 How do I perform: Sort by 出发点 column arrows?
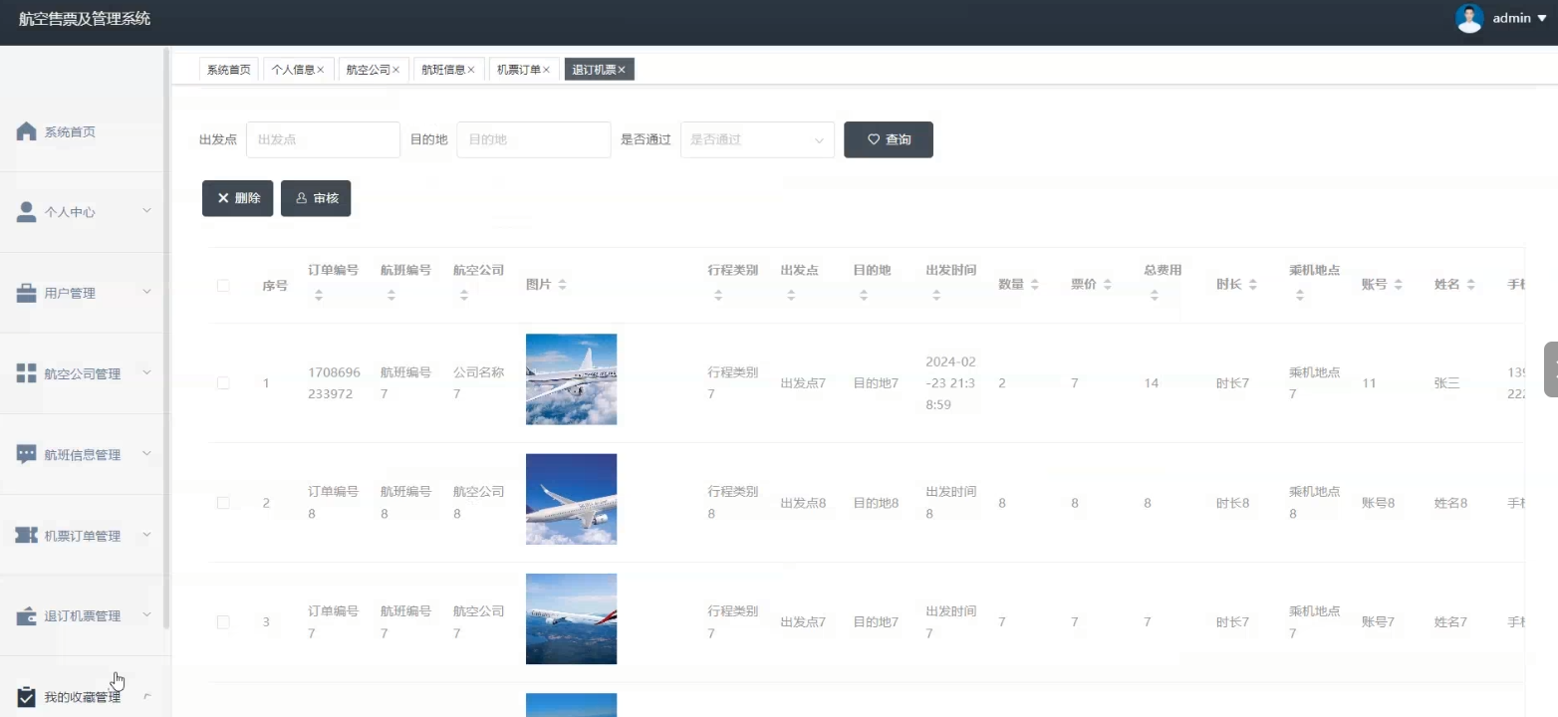point(791,295)
